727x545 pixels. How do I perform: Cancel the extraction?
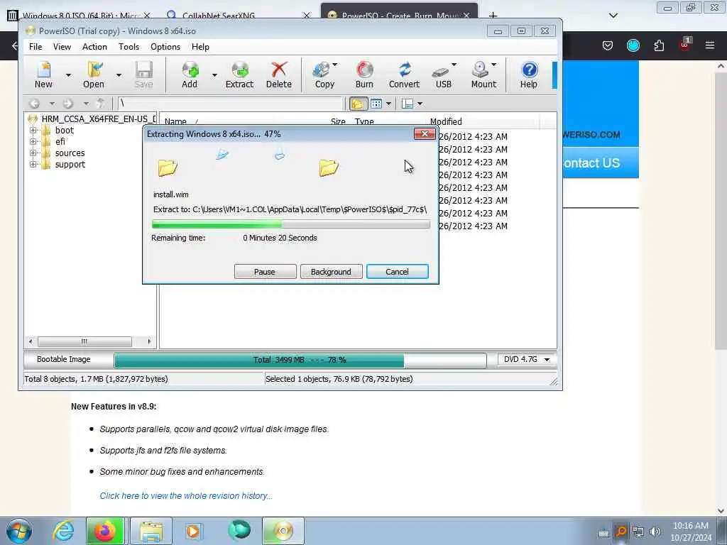[398, 272]
